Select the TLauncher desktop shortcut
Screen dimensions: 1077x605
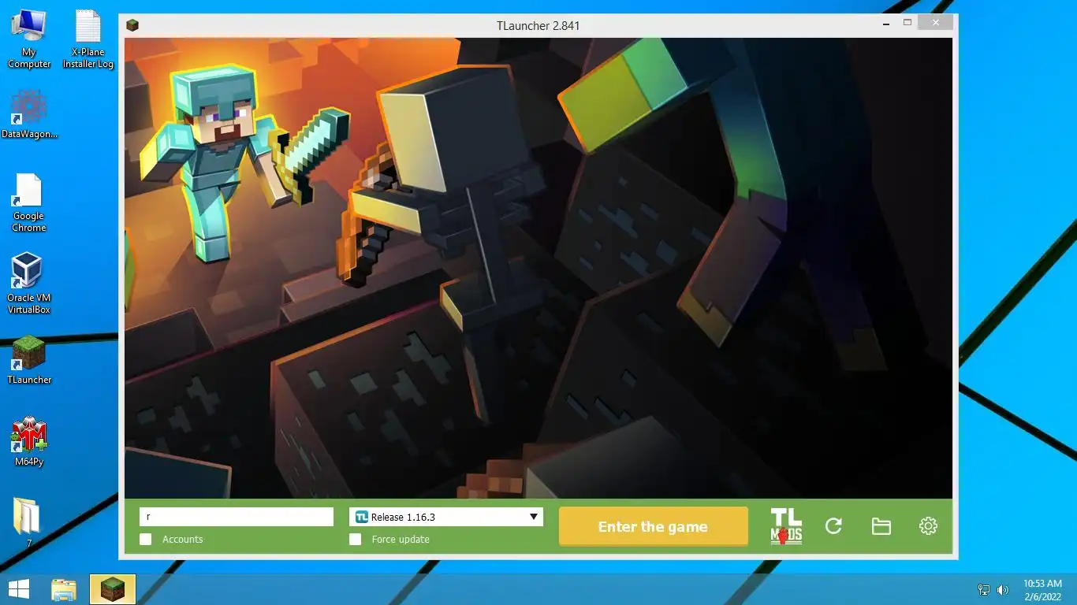(29, 360)
